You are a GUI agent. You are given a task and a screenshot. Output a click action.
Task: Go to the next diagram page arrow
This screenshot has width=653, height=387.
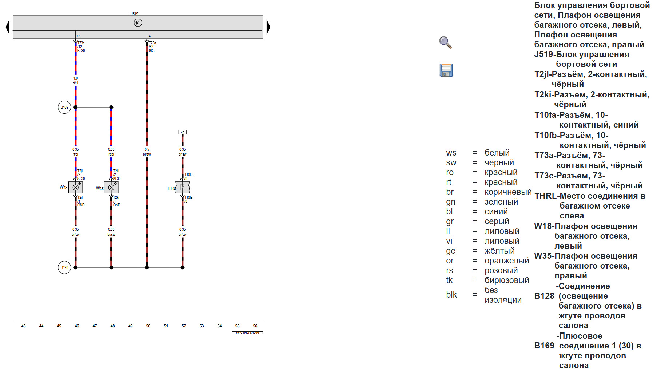click(268, 27)
